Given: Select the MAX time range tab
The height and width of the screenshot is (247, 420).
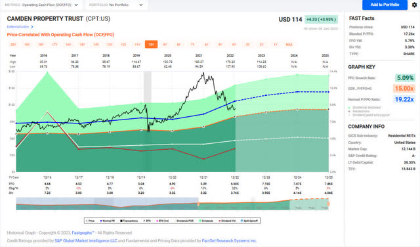Looking at the screenshot, I should coord(289,45).
